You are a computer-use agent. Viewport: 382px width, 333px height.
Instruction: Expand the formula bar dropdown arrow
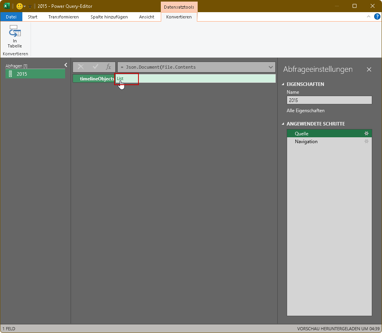pyautogui.click(x=271, y=67)
